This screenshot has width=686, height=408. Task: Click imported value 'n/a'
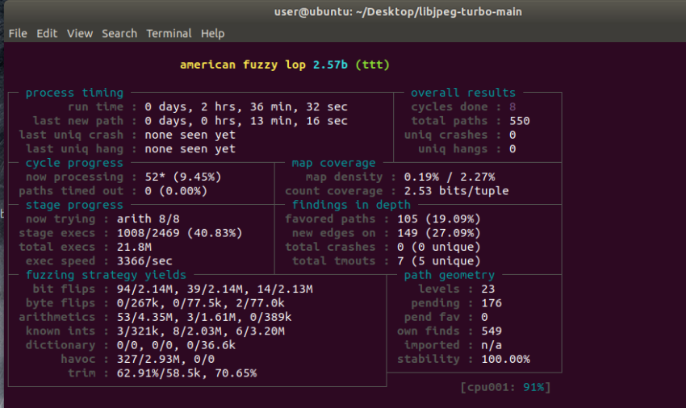(x=491, y=344)
